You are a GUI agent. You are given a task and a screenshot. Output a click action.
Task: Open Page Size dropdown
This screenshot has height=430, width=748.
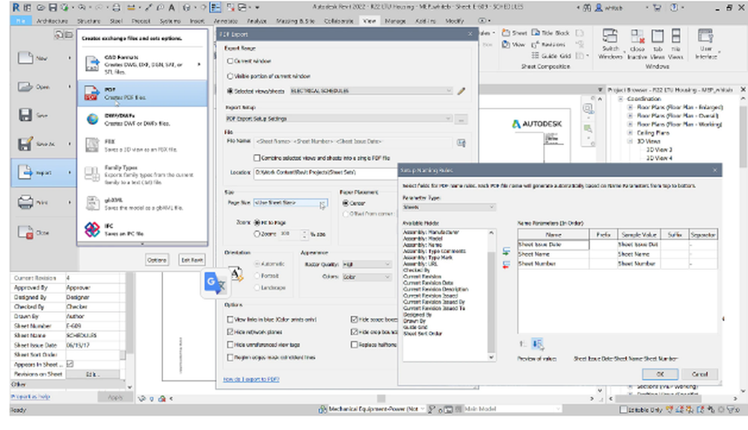point(290,203)
